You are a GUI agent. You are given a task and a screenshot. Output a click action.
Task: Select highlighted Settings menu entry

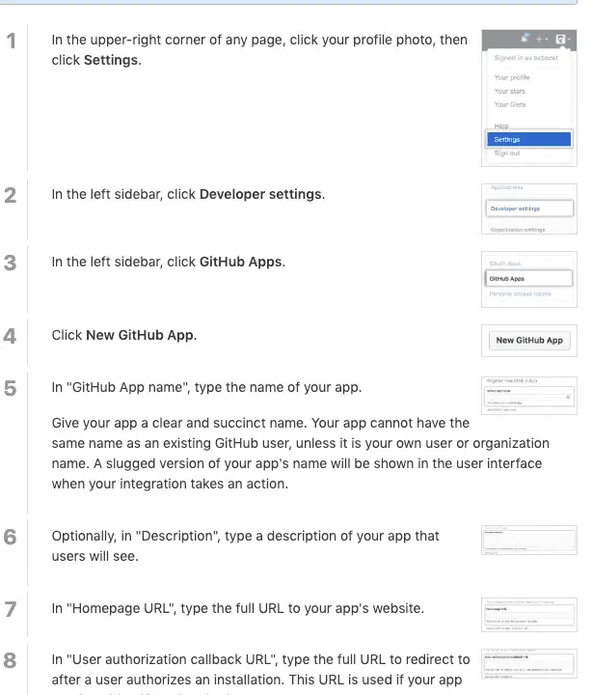(528, 139)
